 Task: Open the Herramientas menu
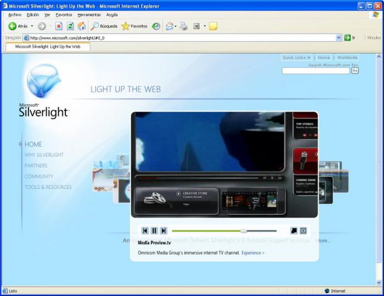click(x=89, y=15)
